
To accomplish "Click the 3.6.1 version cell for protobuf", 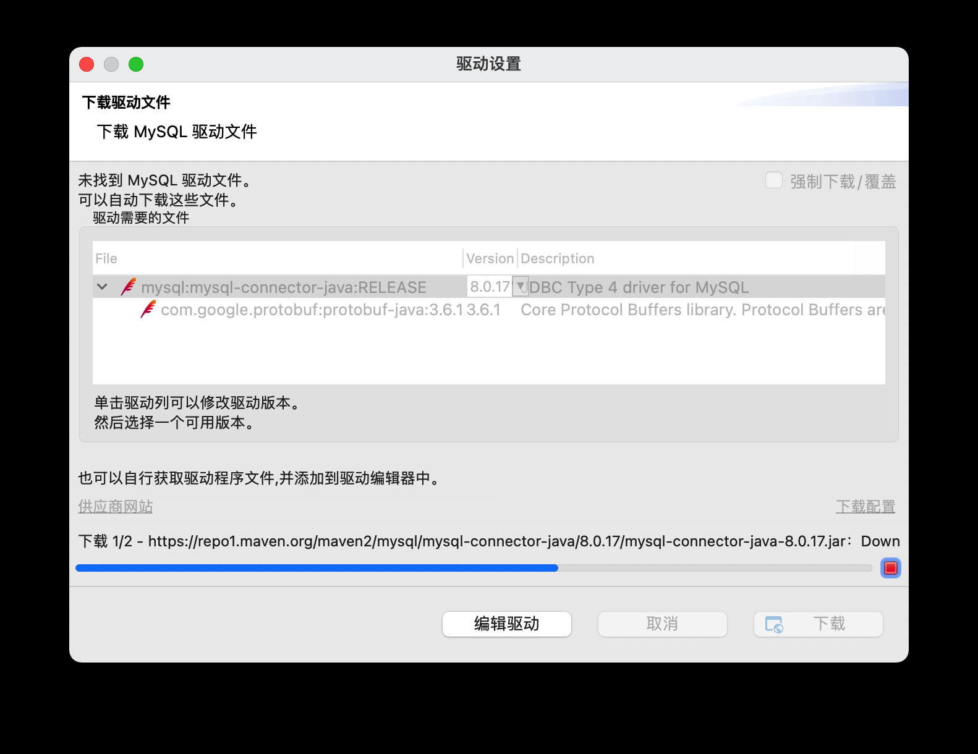I will coord(483,310).
